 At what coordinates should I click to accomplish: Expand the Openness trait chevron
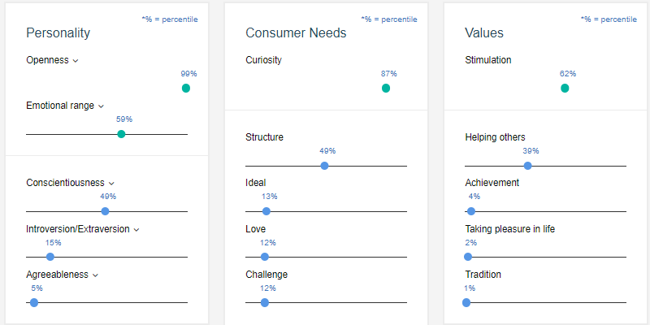click(76, 60)
